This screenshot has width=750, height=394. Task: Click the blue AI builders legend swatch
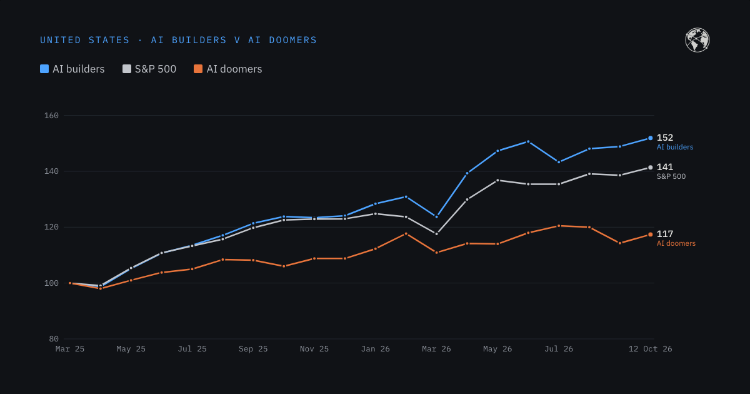[44, 69]
